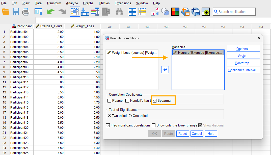Save the dataset with the save icon
The image size is (271, 155).
[x=15, y=12]
